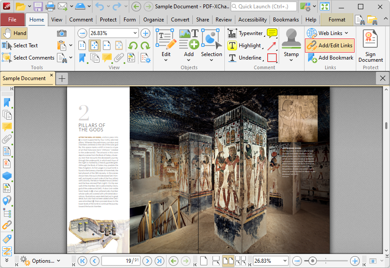Take a snapshot with the camera icon
The width and height of the screenshot is (390, 268).
click(x=61, y=33)
